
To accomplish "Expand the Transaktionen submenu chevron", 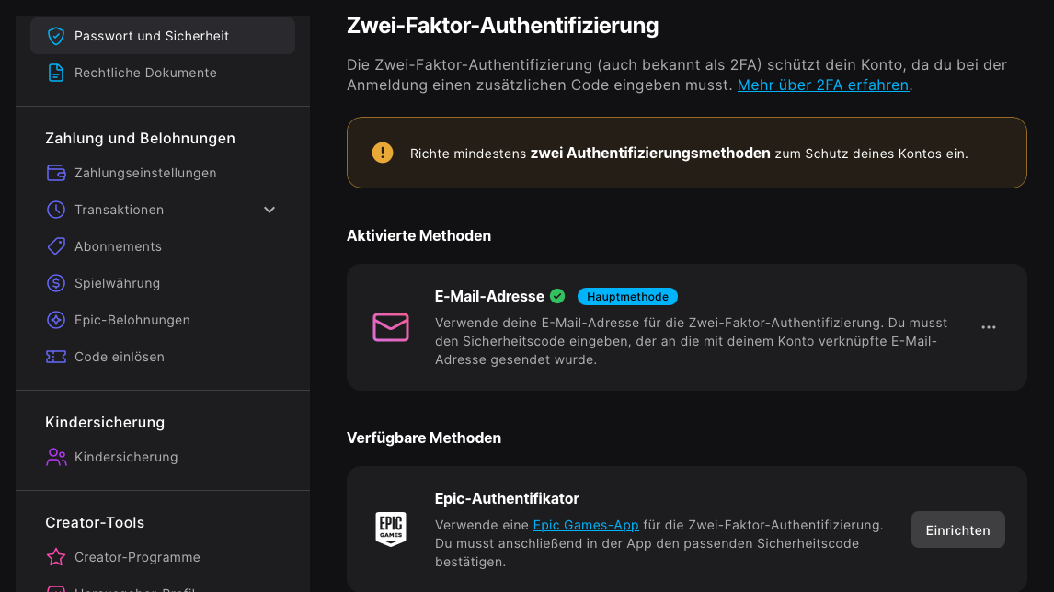I will point(269,210).
